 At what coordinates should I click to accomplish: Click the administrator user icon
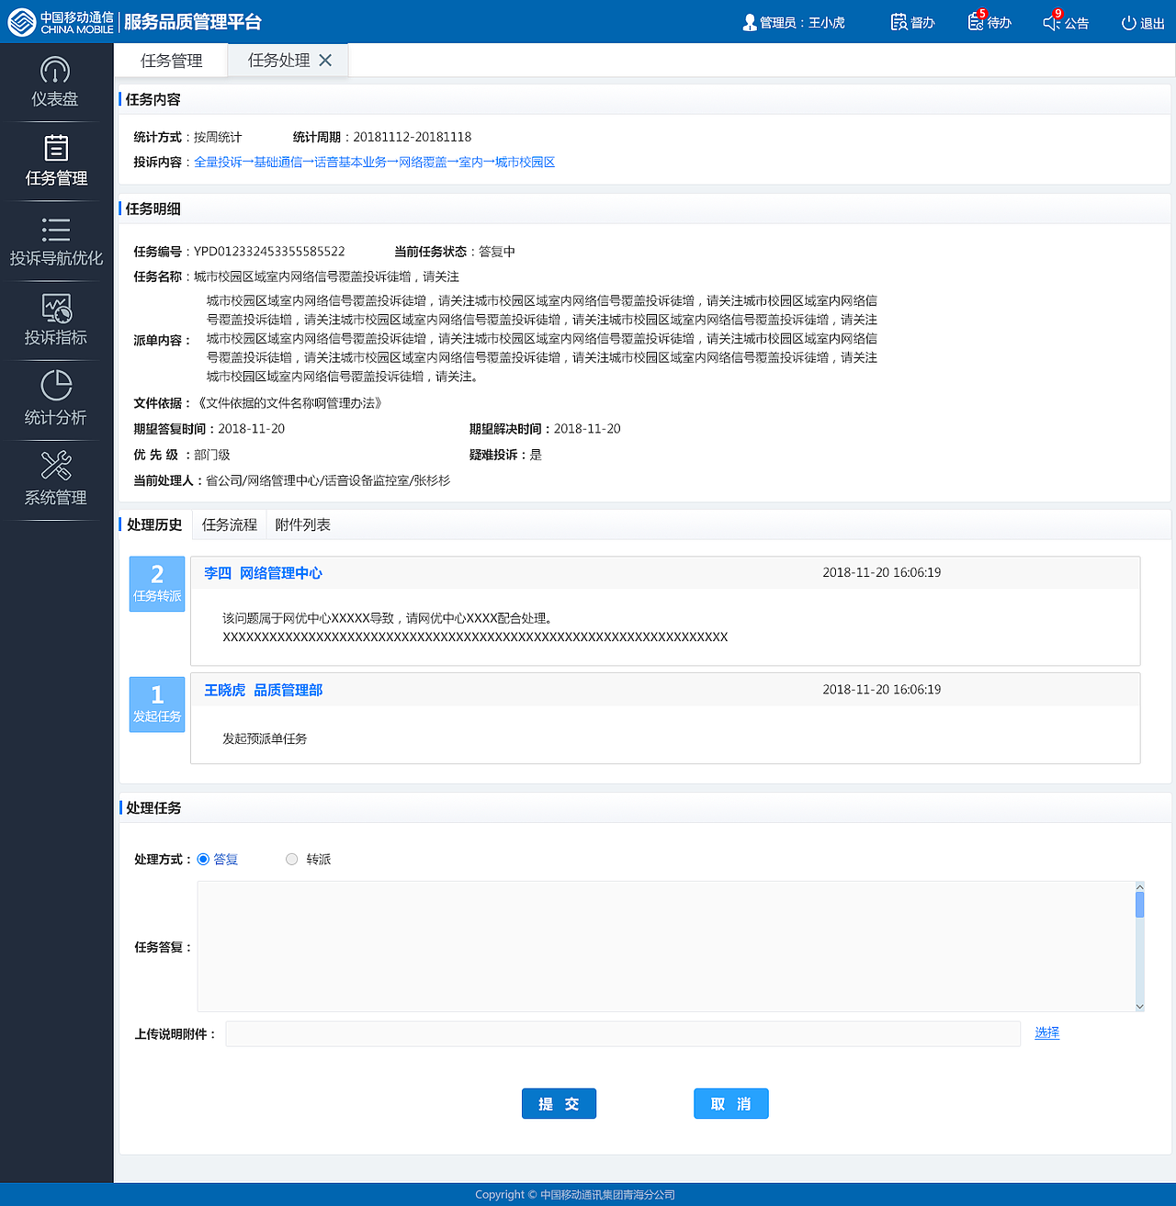coord(750,22)
